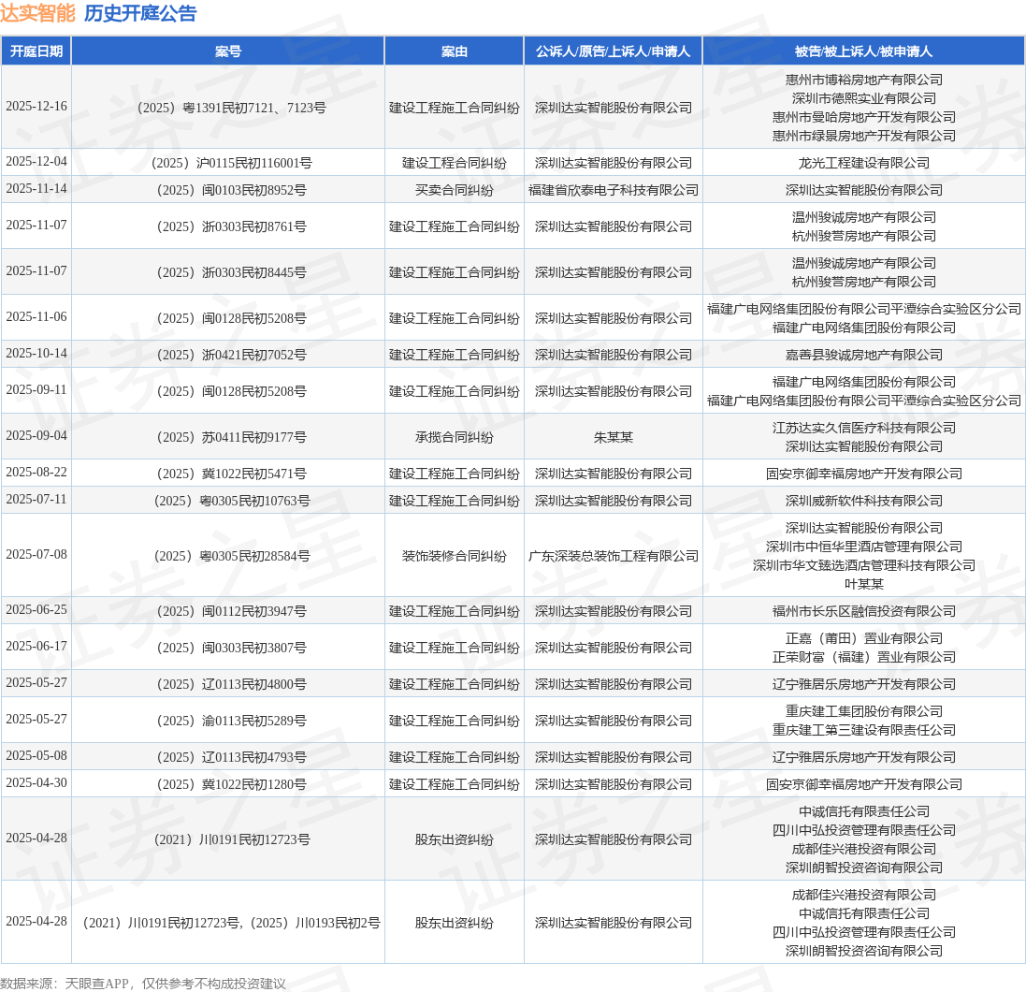Click defendant 江苏达实久信医疗科技有限公司
This screenshot has height=992, width=1026.
[863, 428]
